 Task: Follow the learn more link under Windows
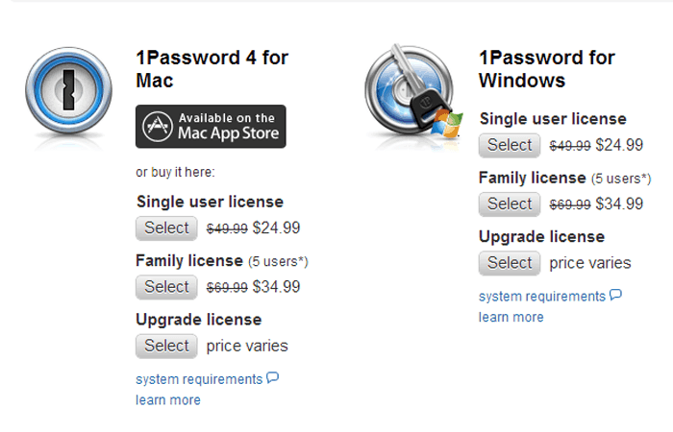[511, 317]
